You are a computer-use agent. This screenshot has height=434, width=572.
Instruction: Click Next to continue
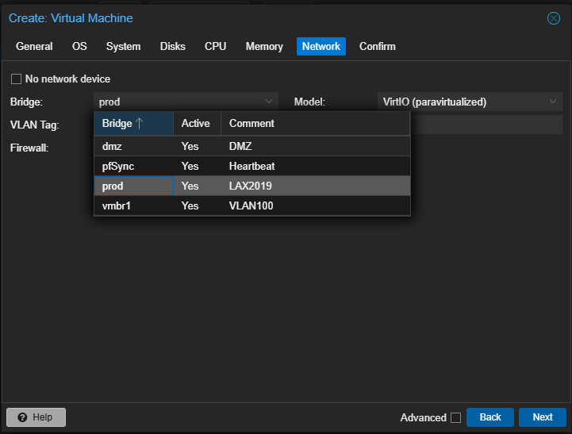coord(542,417)
